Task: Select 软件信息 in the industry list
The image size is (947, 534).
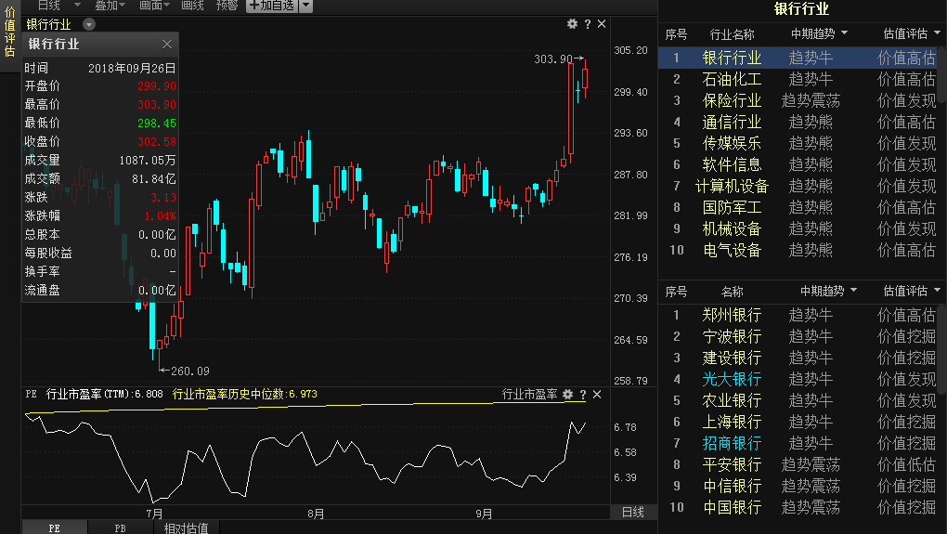Action: (732, 164)
